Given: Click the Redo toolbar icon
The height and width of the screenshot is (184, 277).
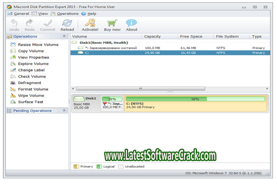Looking at the screenshot, I should 29,23.
